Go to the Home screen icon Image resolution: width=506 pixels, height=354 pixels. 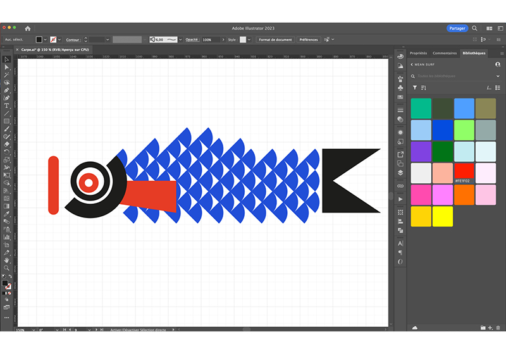tap(28, 28)
